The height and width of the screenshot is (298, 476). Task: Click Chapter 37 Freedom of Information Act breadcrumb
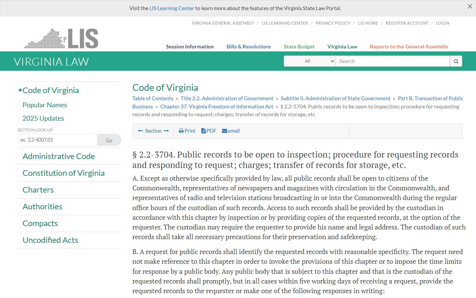point(217,107)
